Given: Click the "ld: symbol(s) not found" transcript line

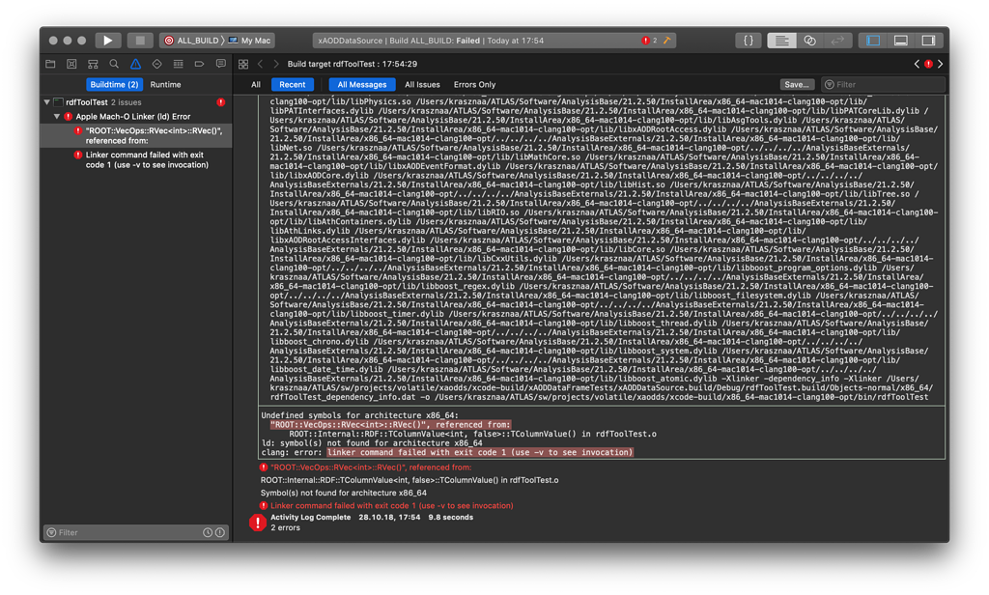Looking at the screenshot, I should click(372, 443).
